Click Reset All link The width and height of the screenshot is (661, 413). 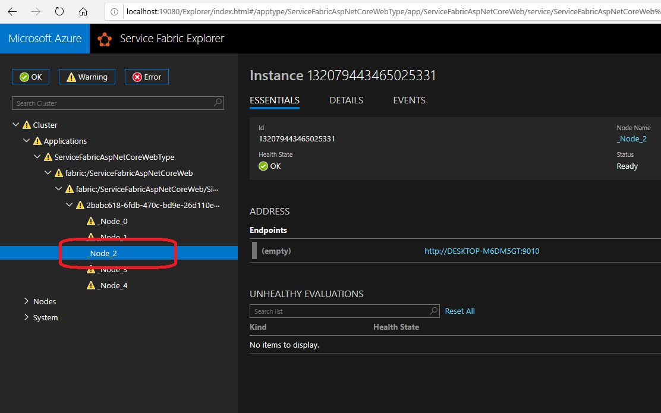[459, 311]
